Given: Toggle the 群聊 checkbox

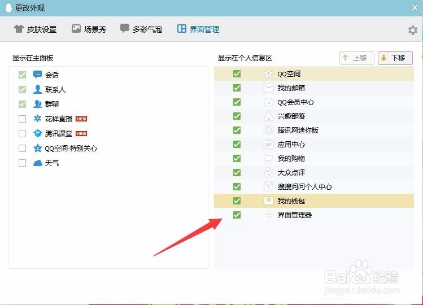Looking at the screenshot, I should point(23,104).
